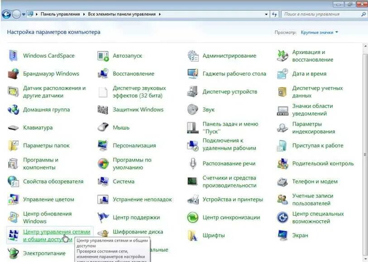Click the Мышь icon
368x262 pixels.
[x=103, y=127]
